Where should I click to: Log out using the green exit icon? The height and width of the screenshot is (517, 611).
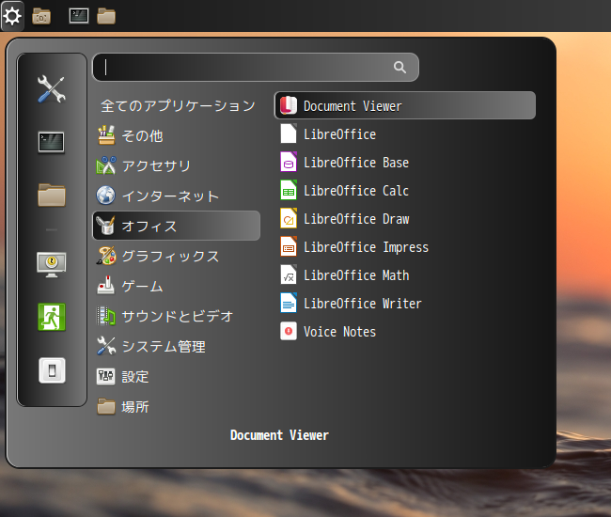tap(52, 317)
